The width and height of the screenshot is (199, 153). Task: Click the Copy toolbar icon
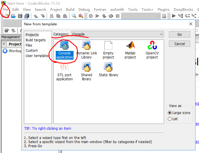58,16
